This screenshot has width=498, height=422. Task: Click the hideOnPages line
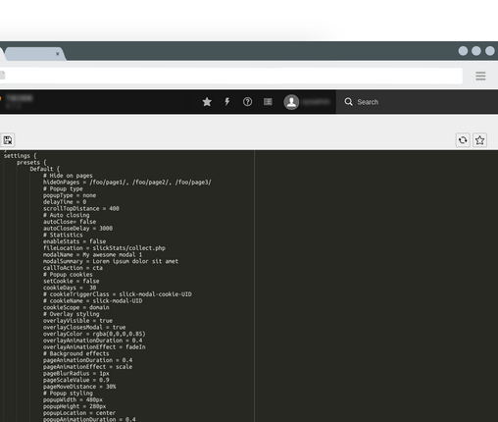pos(127,183)
